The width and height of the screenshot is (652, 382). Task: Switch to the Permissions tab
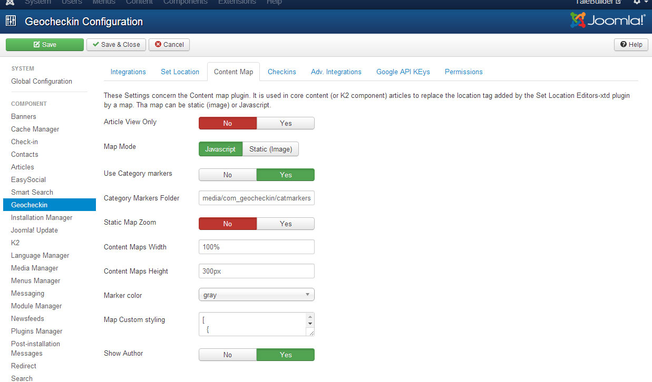(x=464, y=72)
